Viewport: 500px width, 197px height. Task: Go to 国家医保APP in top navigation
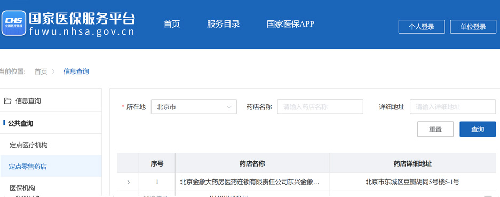coord(290,24)
